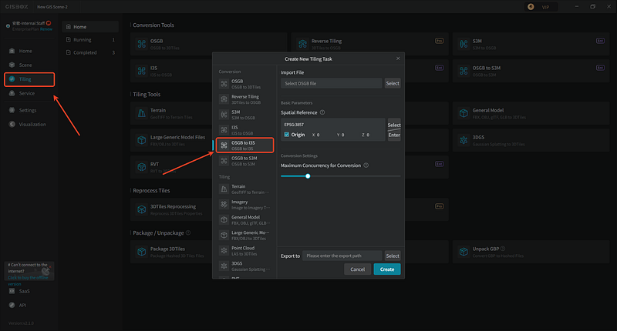Open Settings in the sidebar
Viewport: 617px width, 331px height.
tap(28, 110)
